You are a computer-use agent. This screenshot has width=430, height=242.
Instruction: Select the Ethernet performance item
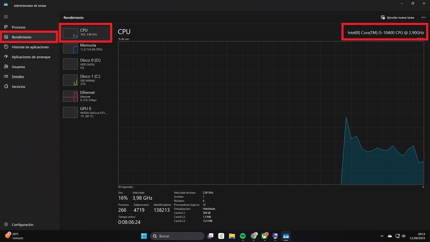click(86, 96)
